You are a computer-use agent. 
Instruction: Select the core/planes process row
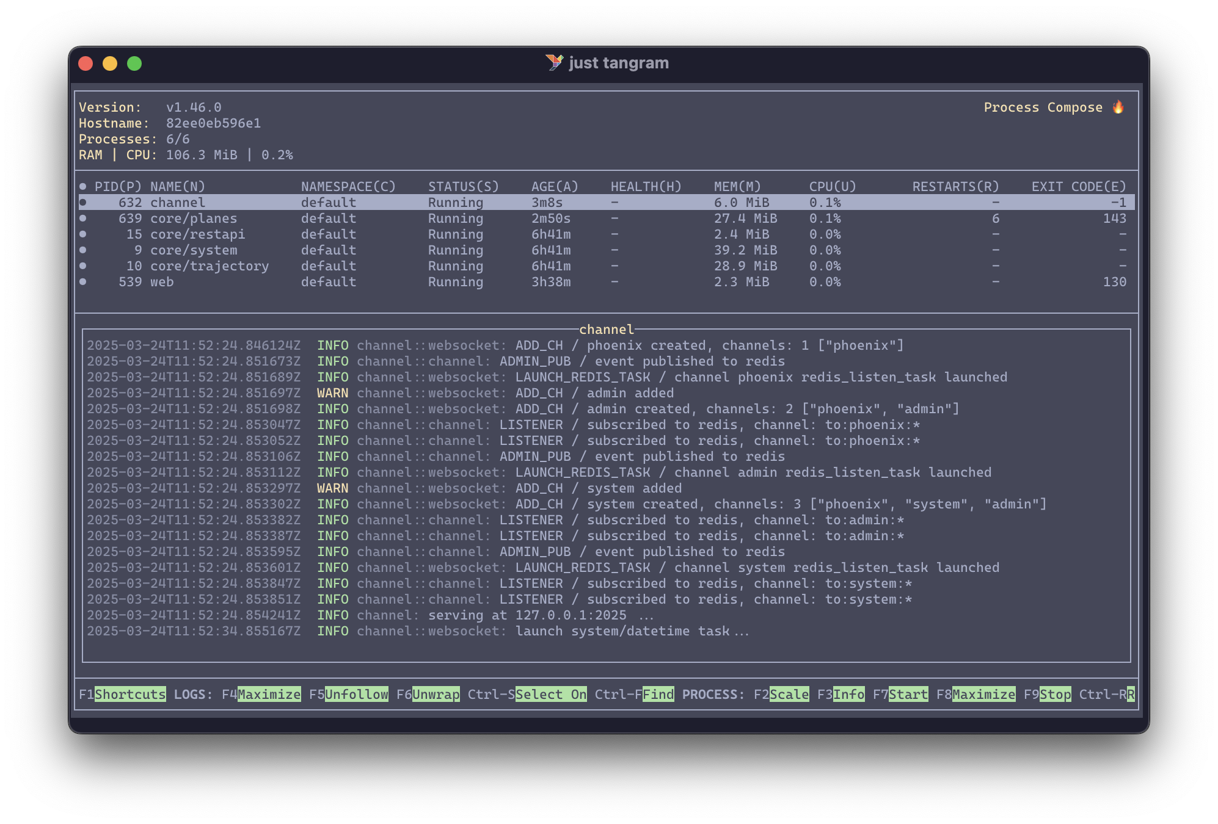pos(606,218)
